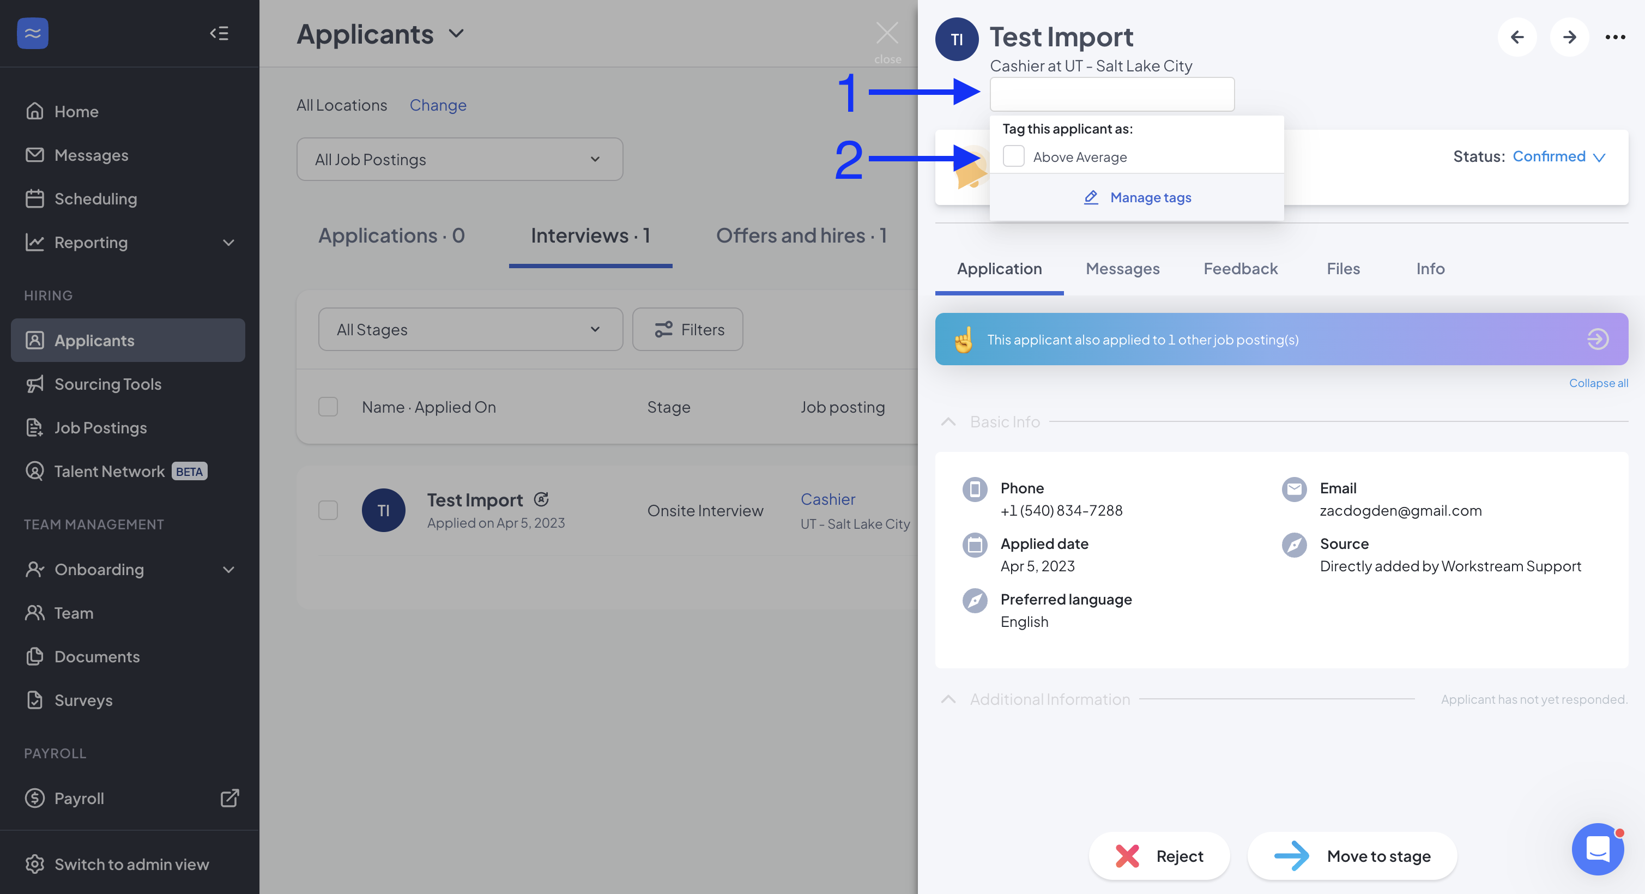Click the Payroll external link icon
The image size is (1645, 894).
point(229,798)
